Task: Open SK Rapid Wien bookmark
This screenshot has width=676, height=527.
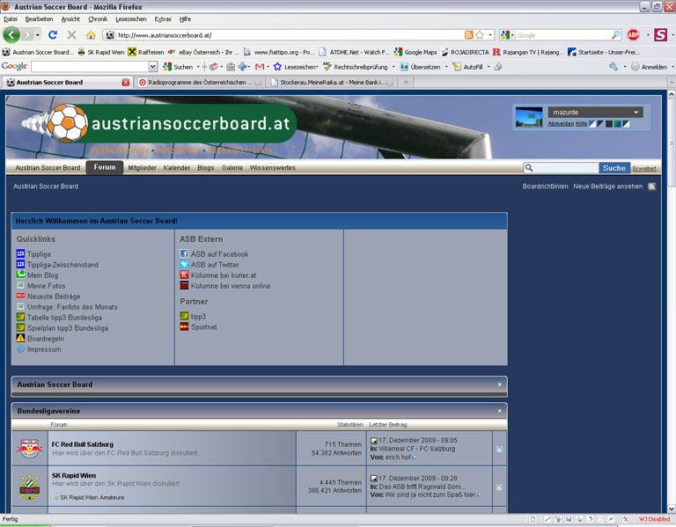Action: (x=101, y=52)
